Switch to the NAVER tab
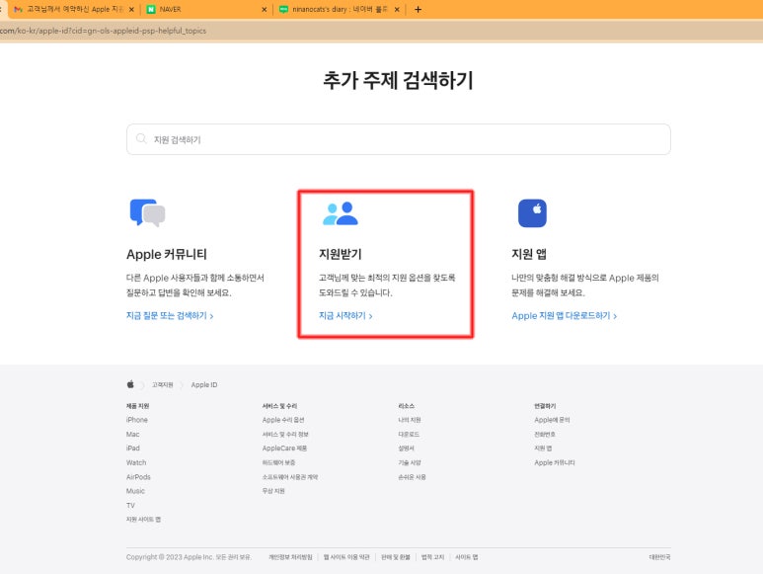Image resolution: width=763 pixels, height=574 pixels. point(207,9)
